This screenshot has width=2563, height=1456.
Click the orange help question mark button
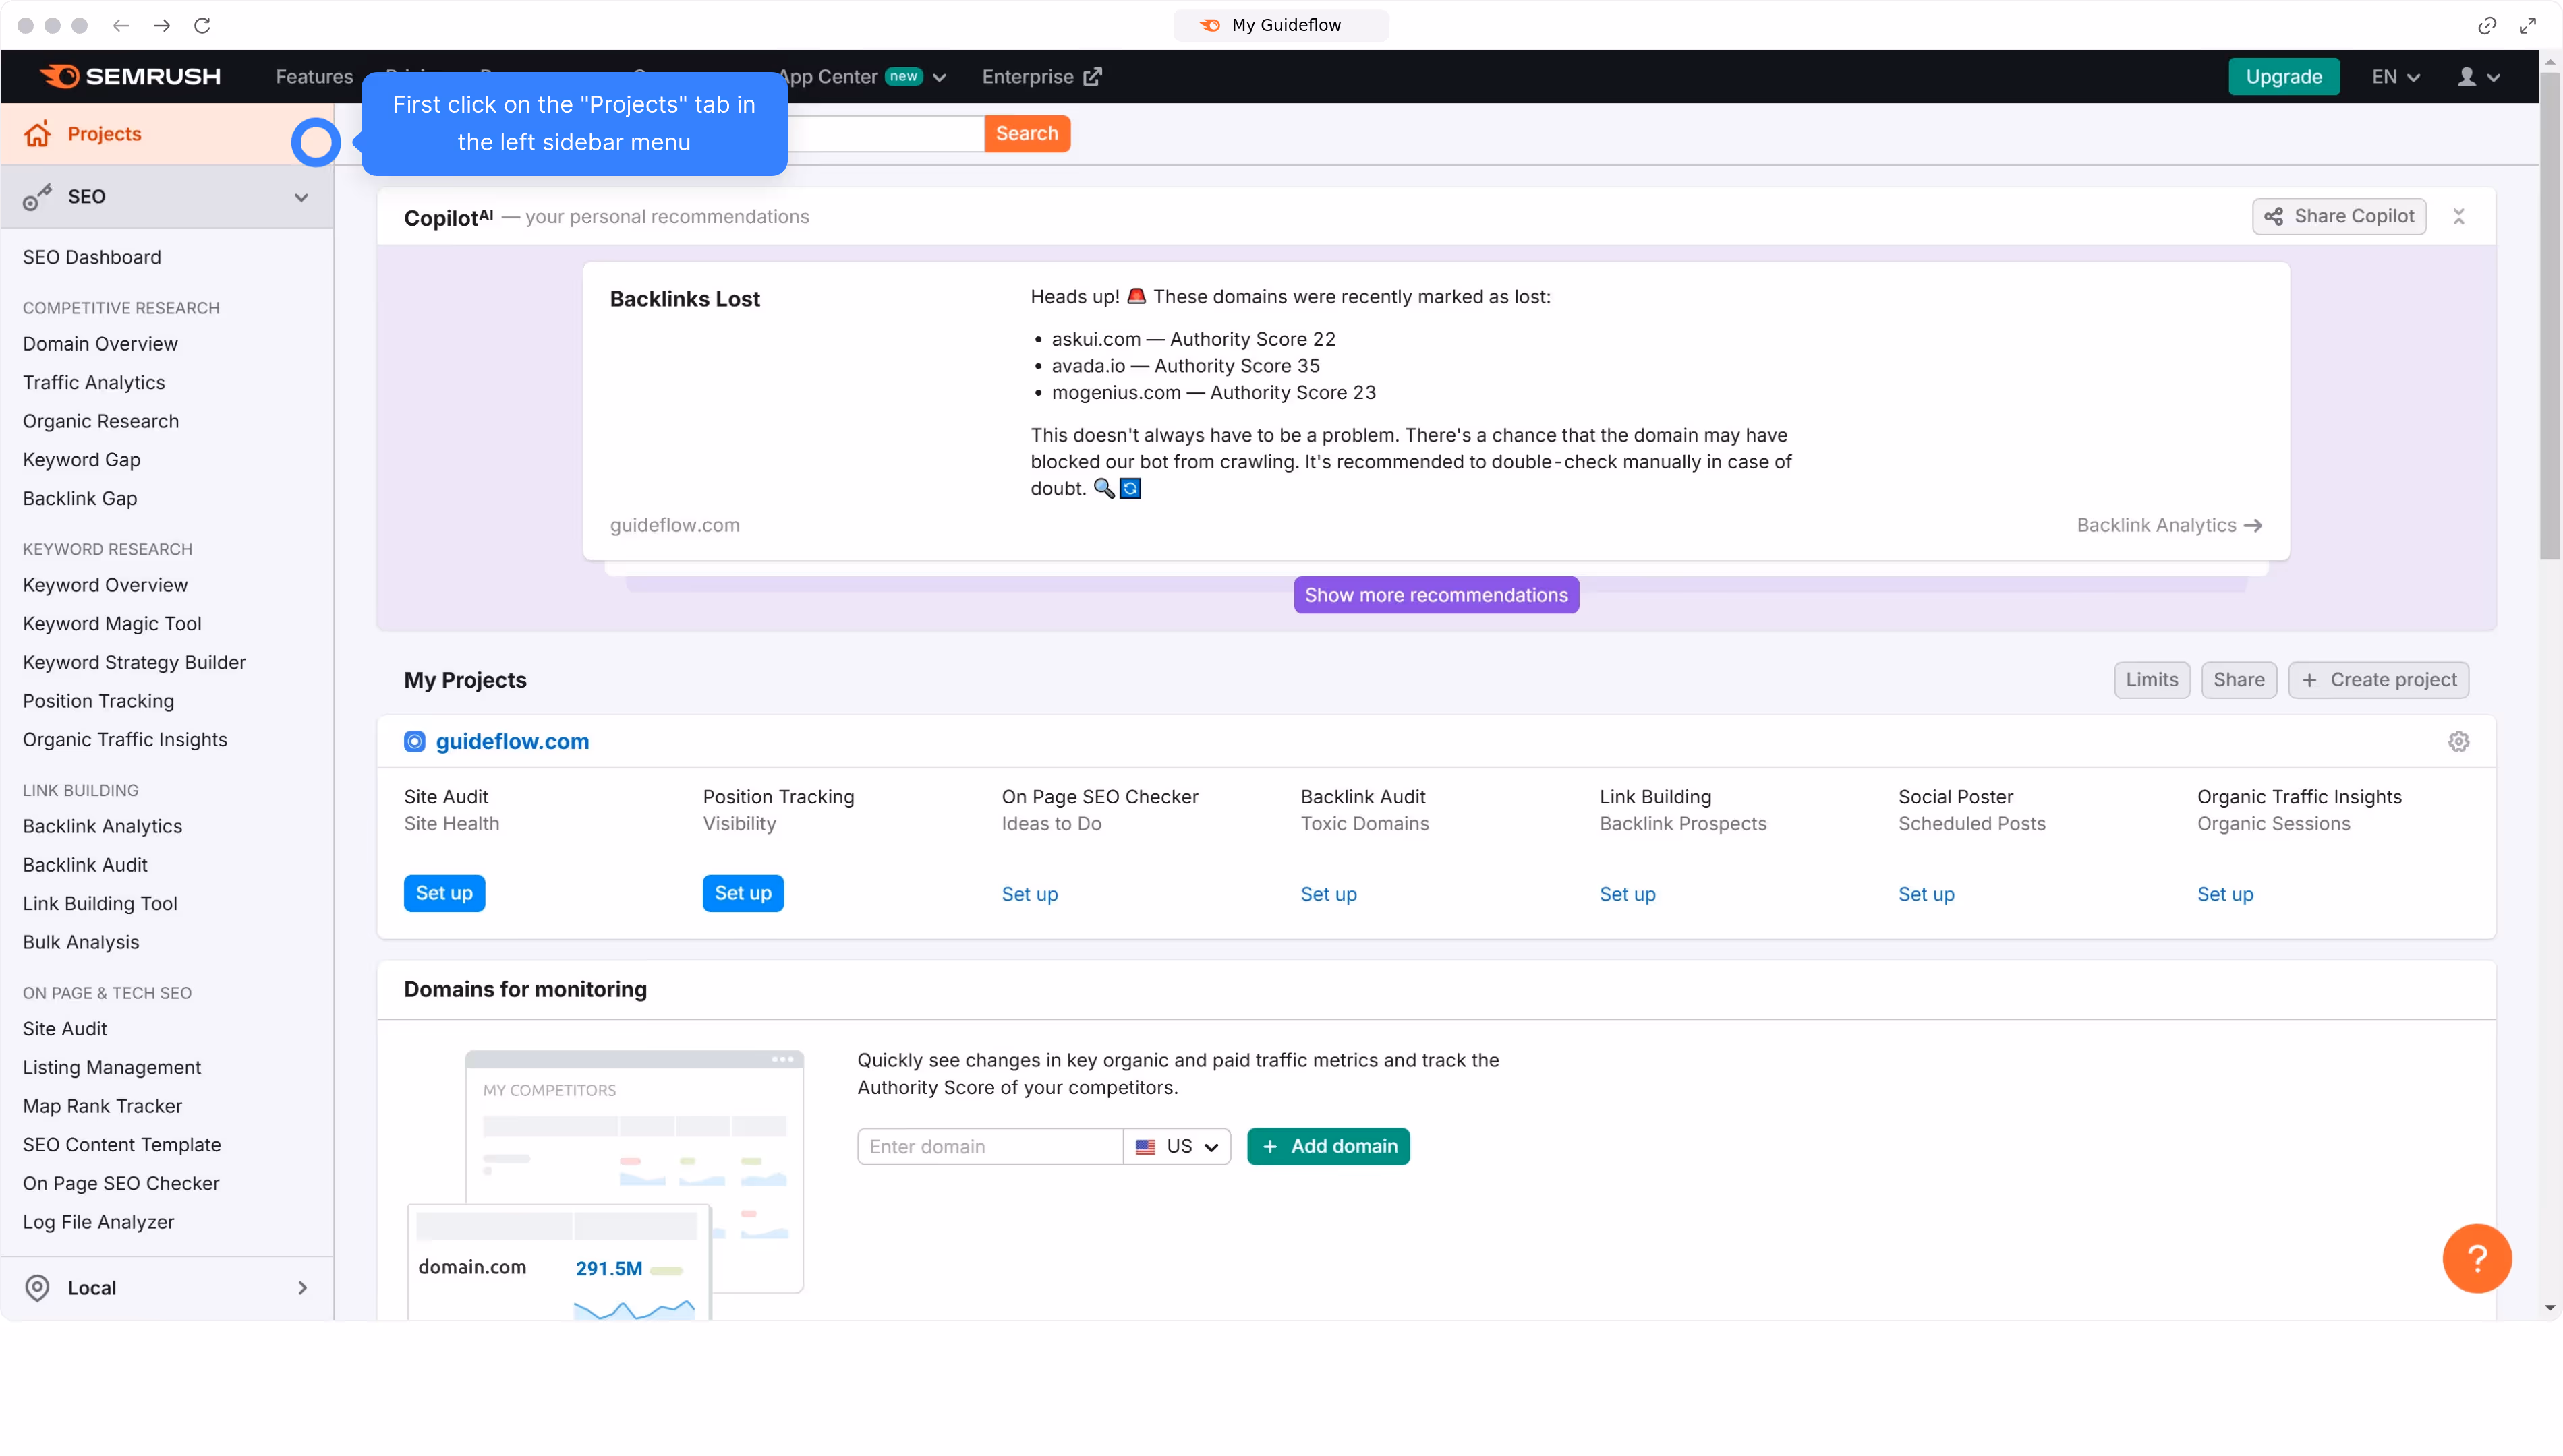[2476, 1258]
